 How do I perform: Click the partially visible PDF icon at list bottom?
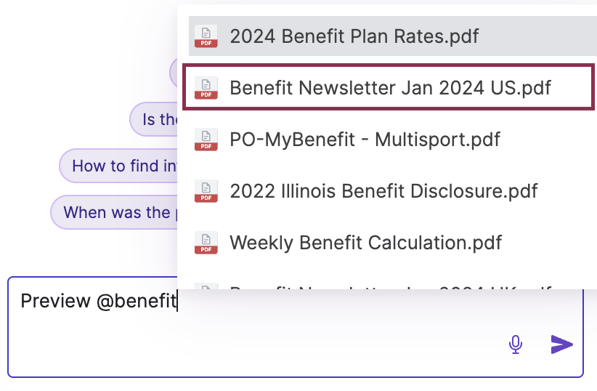206,286
